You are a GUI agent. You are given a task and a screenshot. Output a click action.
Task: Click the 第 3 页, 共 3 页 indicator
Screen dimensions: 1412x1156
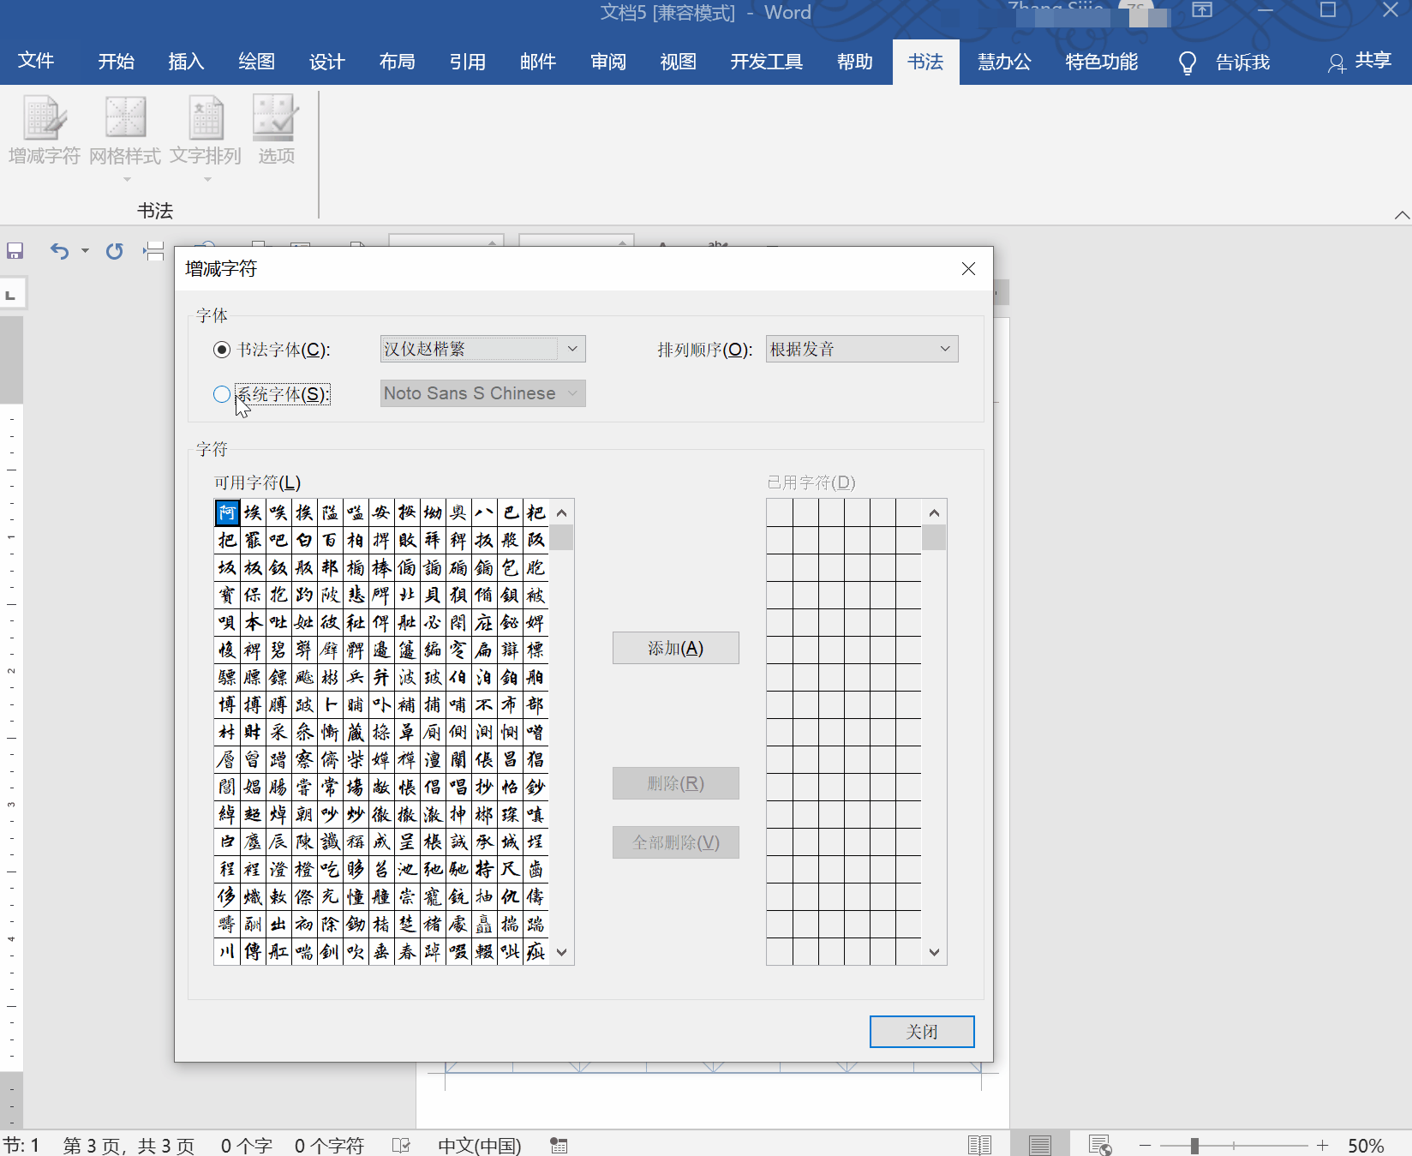[129, 1146]
